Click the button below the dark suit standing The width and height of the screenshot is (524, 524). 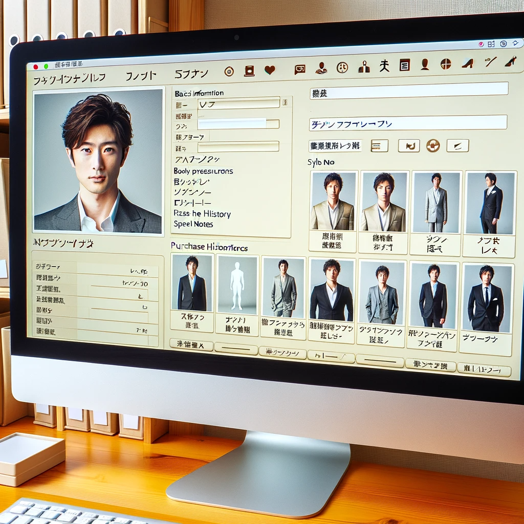pos(430,365)
